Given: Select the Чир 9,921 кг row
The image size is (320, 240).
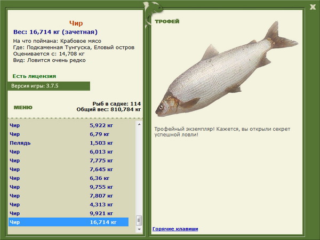Looking at the screenshot, I should [x=69, y=213].
